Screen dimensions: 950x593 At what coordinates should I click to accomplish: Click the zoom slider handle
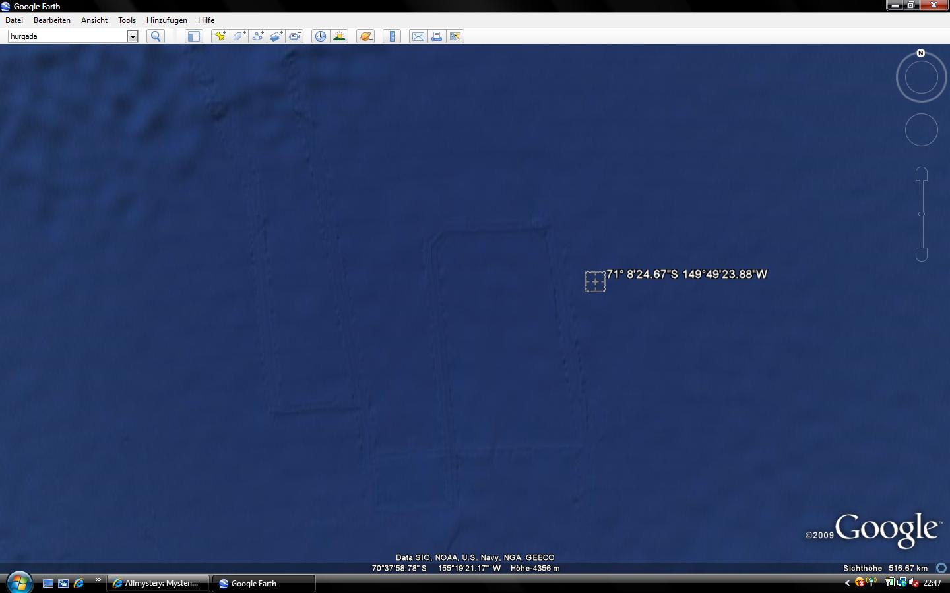click(922, 214)
